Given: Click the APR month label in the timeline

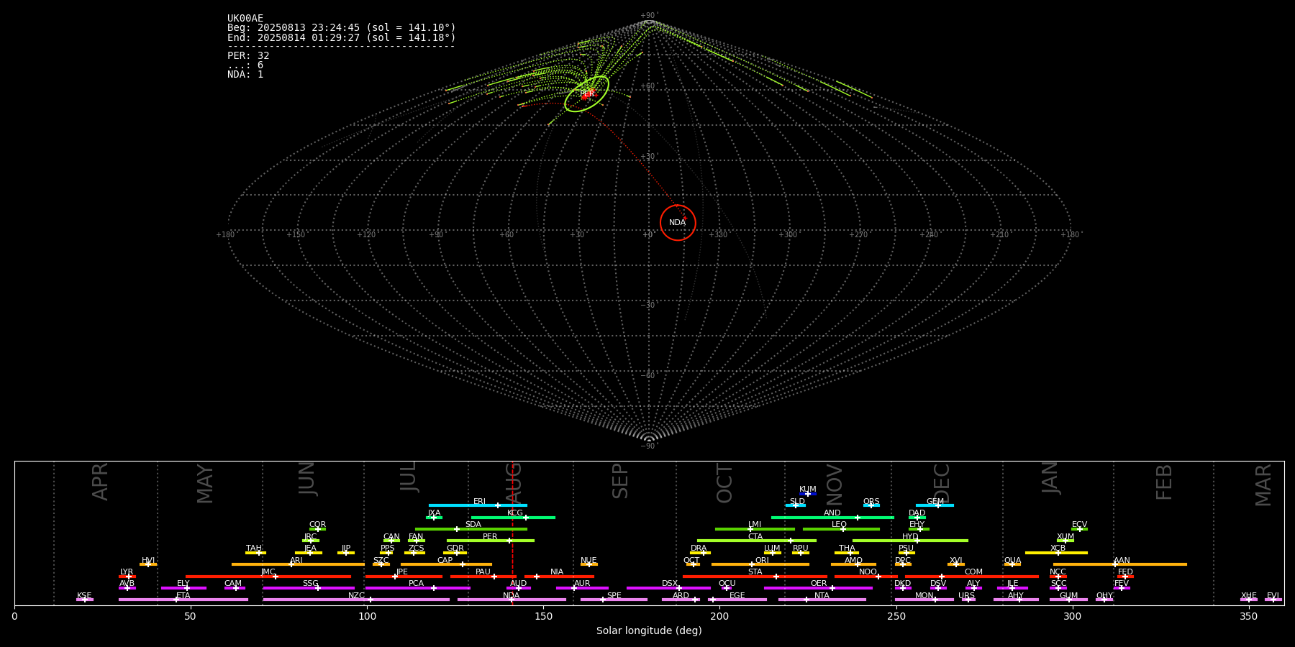Looking at the screenshot, I should click(x=101, y=482).
